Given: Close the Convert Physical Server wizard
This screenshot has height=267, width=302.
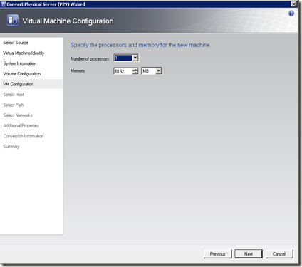Looking at the screenshot, I should point(293,4).
